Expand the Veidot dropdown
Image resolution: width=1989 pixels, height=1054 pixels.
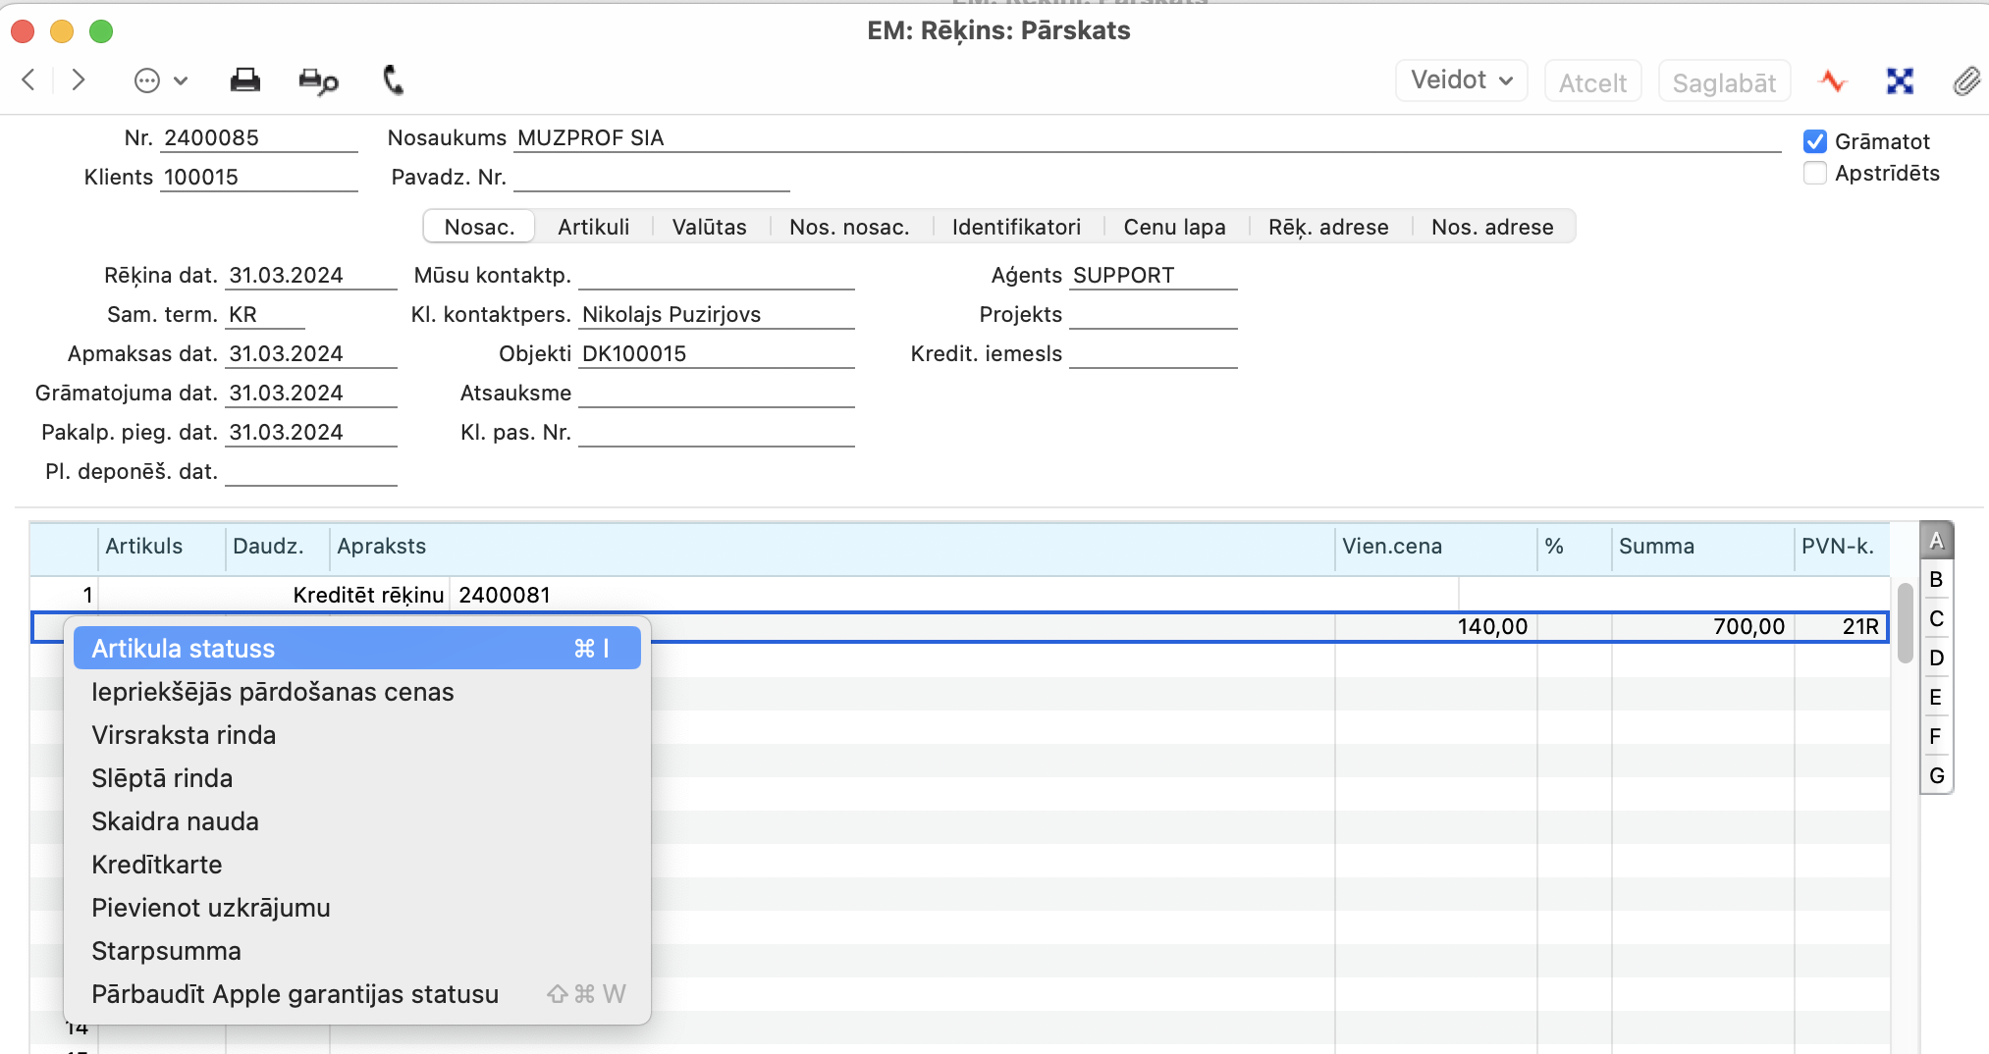click(x=1461, y=80)
